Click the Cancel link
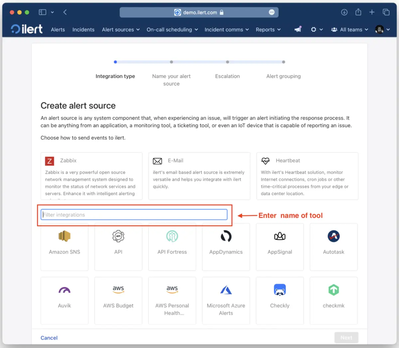The width and height of the screenshot is (399, 348). coord(49,338)
